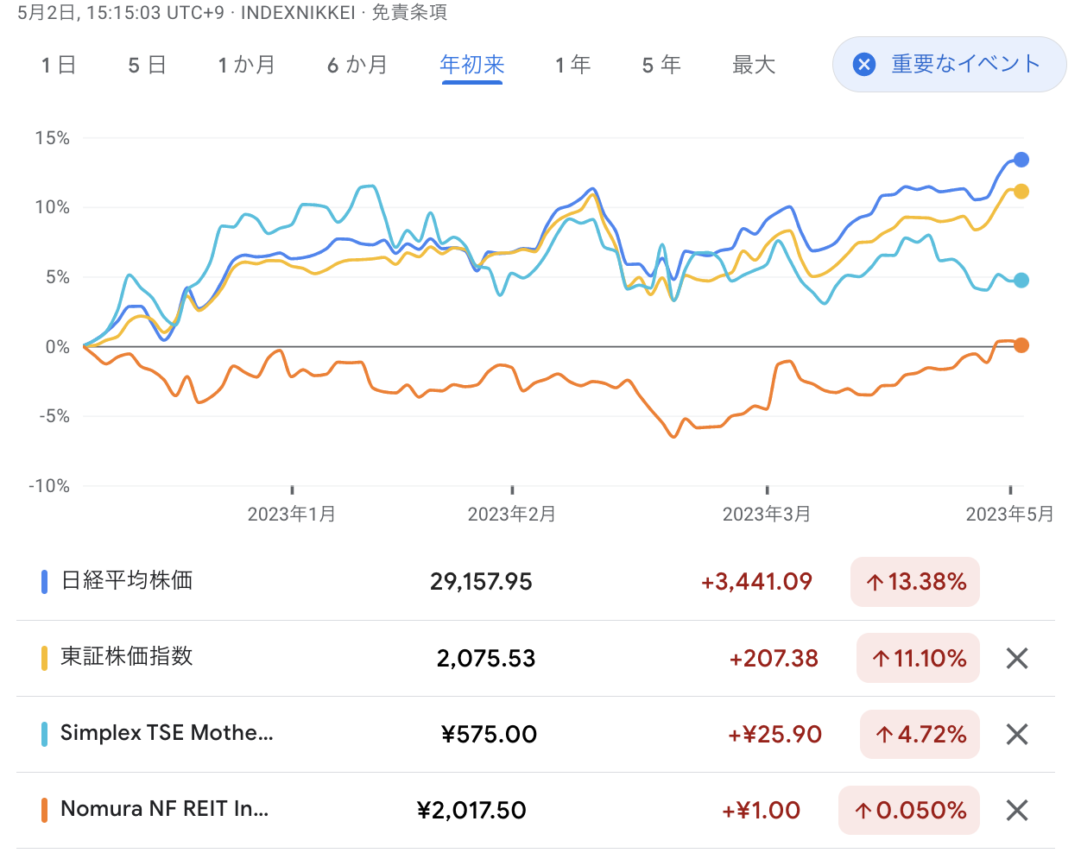Click the X icon in 重要なイベント chip

point(863,65)
